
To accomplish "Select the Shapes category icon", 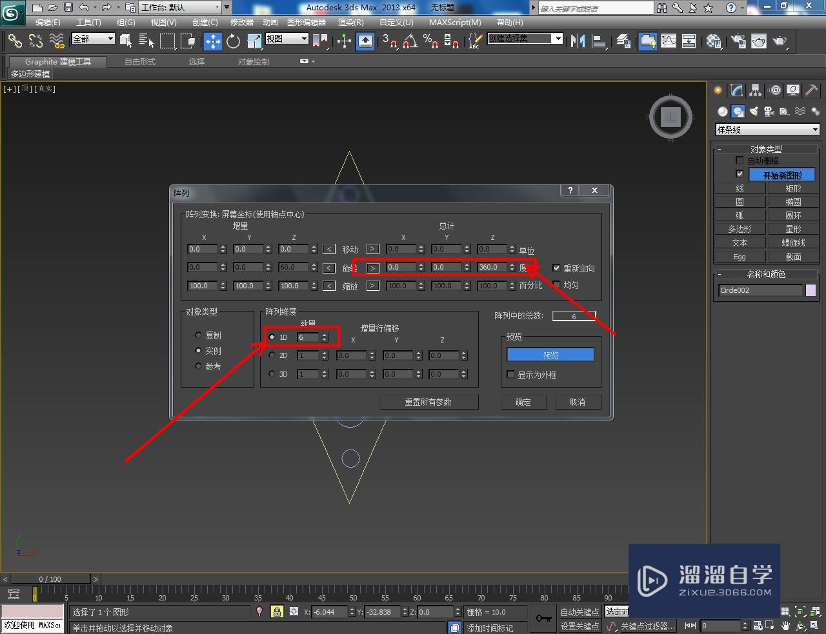I will pos(738,111).
